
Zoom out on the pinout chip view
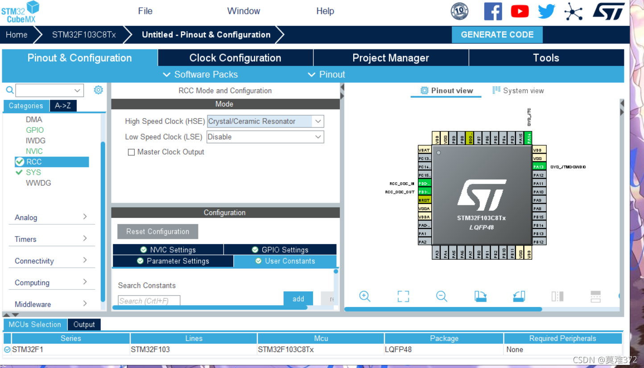442,296
